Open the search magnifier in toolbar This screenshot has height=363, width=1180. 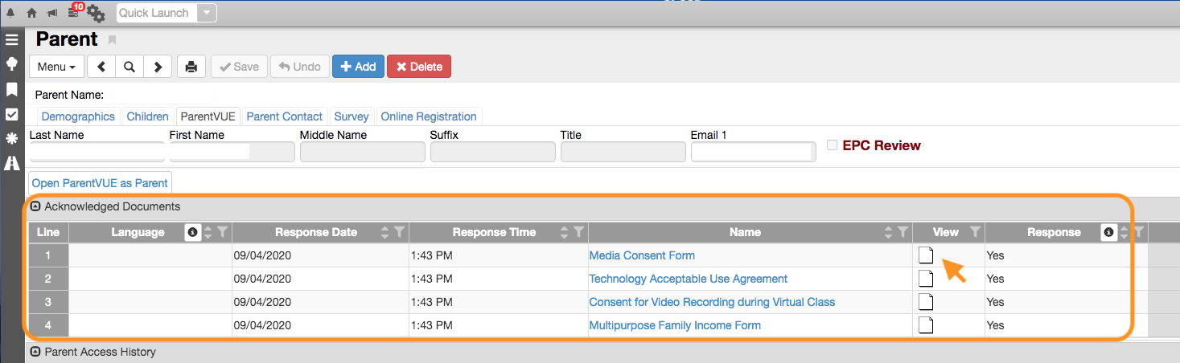click(x=129, y=67)
